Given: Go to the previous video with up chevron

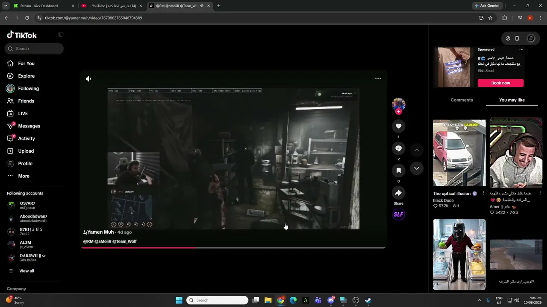Looking at the screenshot, I should coord(417,150).
